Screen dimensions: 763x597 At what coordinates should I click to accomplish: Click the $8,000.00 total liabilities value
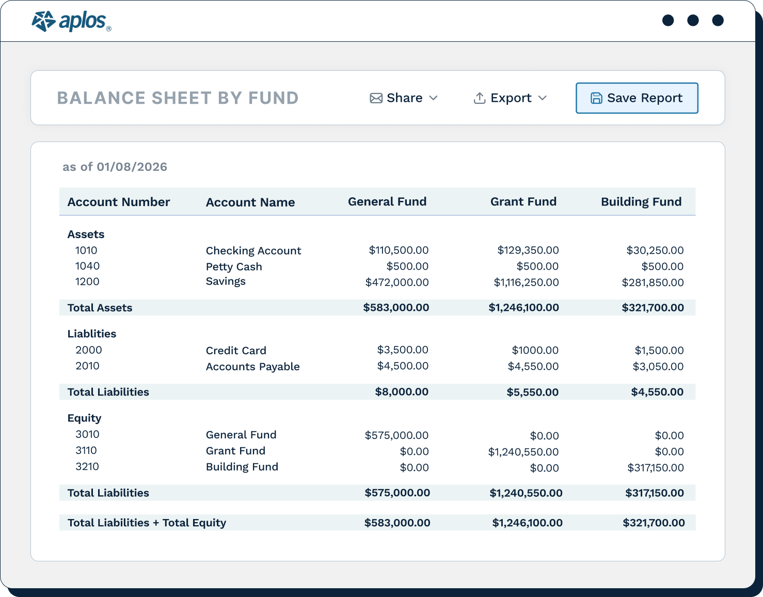(402, 392)
